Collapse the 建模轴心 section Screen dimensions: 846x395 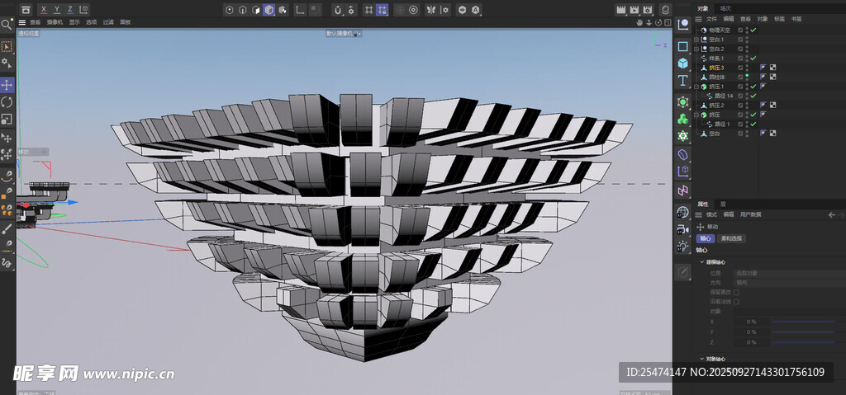click(701, 261)
